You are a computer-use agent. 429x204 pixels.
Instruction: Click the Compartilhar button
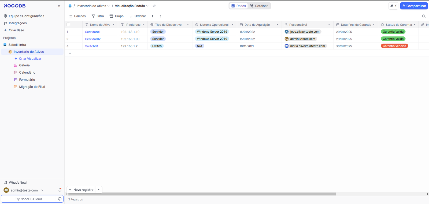point(414,6)
